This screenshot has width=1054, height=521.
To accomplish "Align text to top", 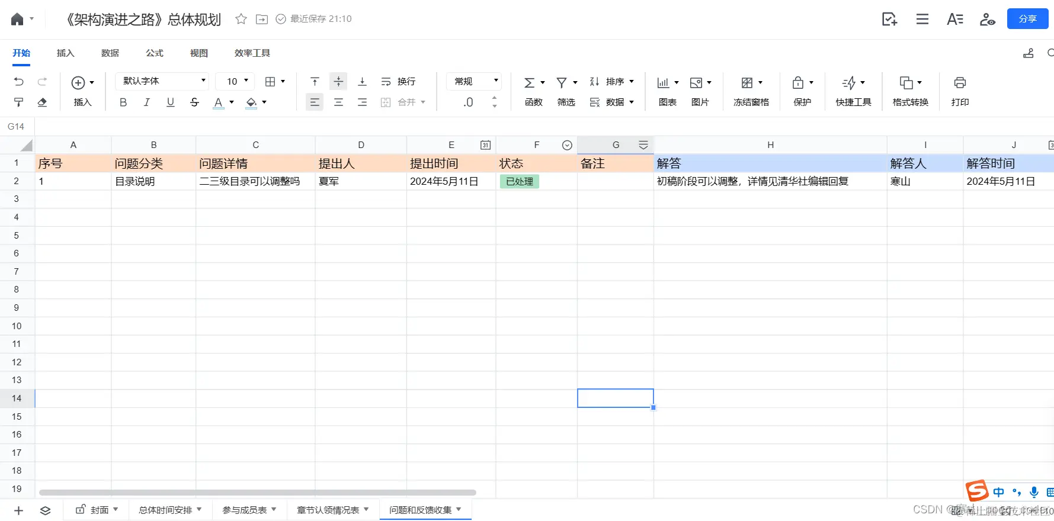I will [315, 82].
